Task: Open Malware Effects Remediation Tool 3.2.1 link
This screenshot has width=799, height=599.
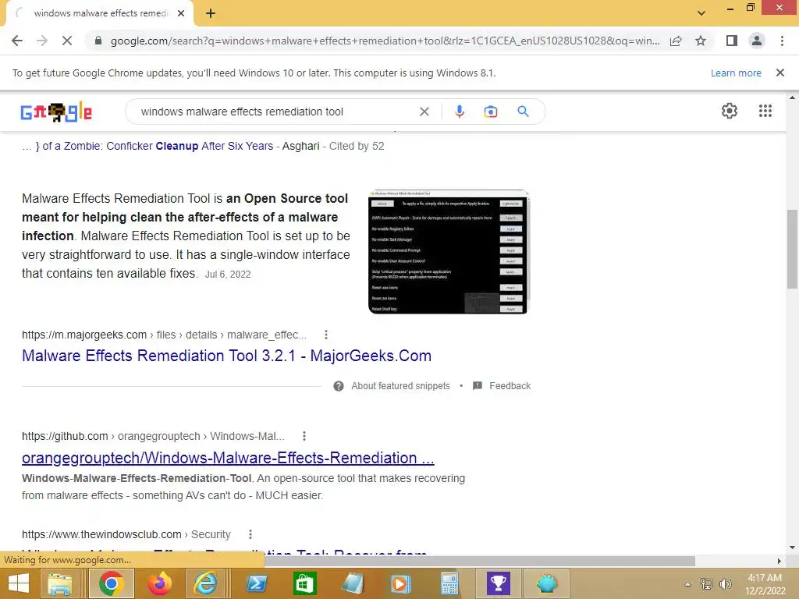Action: (226, 356)
